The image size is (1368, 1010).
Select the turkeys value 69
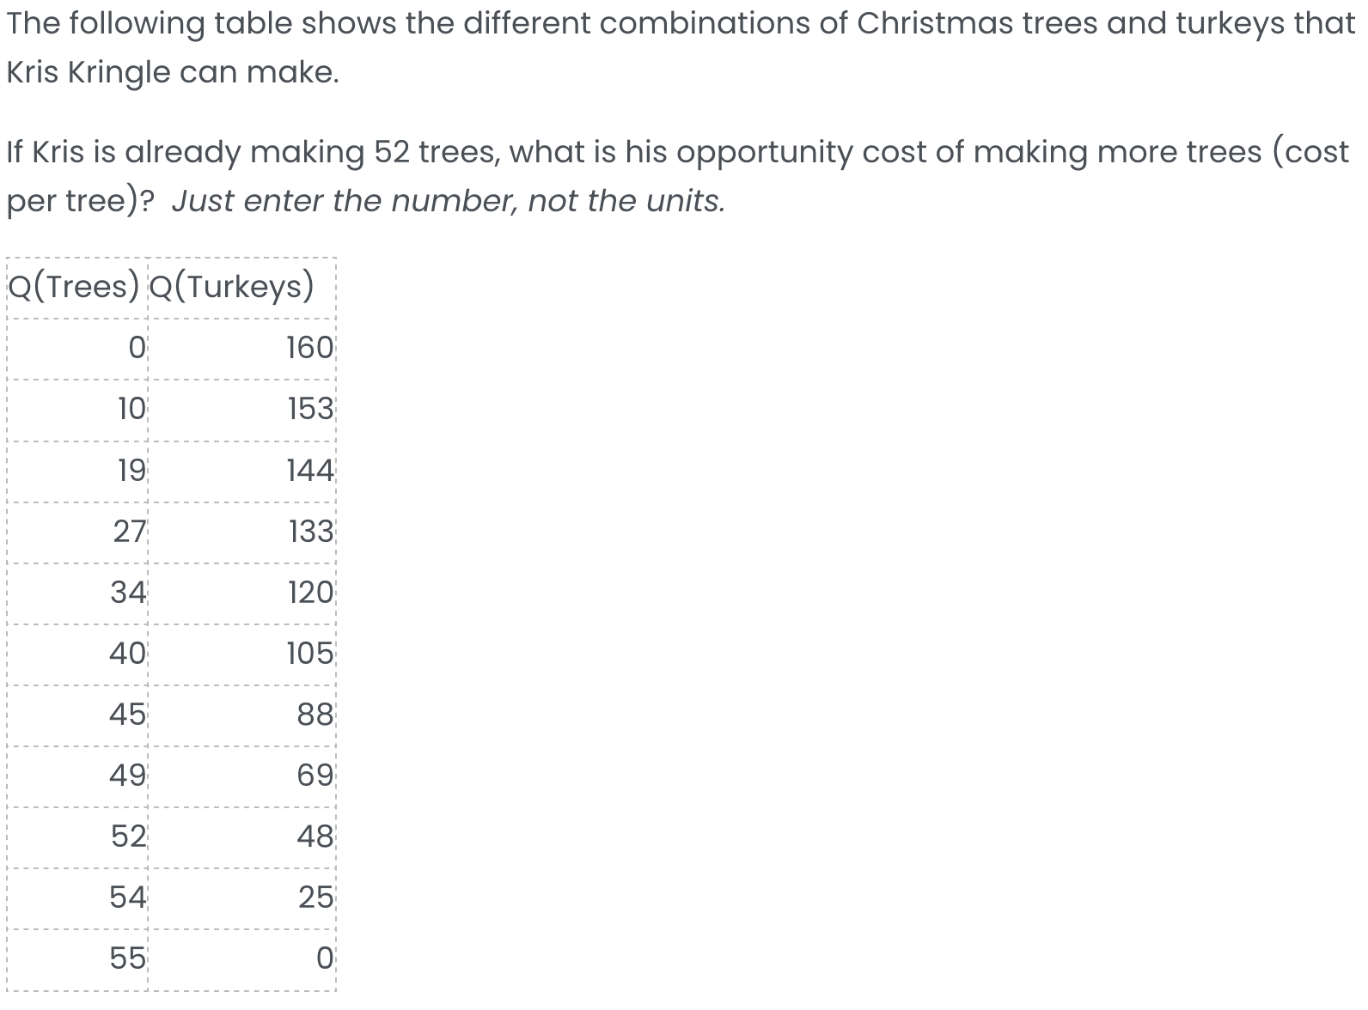[315, 776]
